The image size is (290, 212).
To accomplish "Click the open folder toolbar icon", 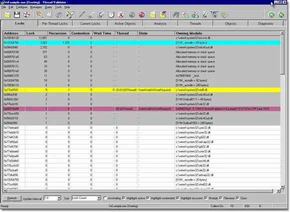I will click(7, 15).
